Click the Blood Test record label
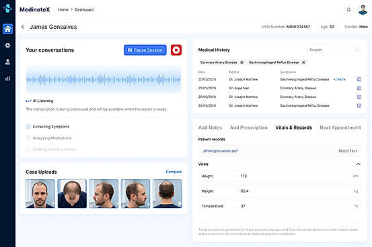Viewport: 372px width, 247px height. (x=348, y=151)
